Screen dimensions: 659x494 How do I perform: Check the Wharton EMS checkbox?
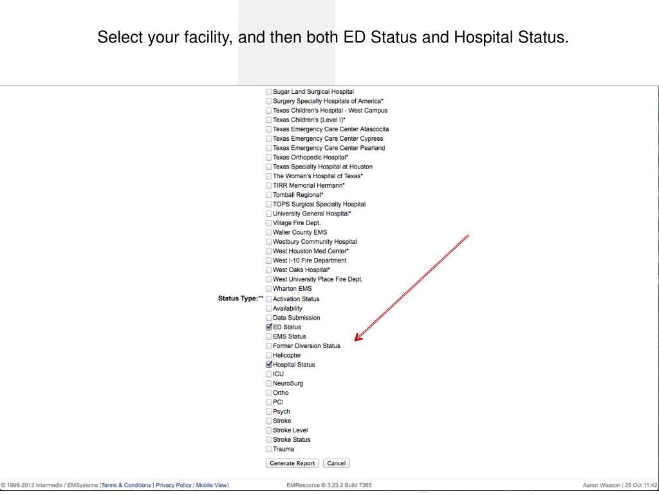coord(269,289)
